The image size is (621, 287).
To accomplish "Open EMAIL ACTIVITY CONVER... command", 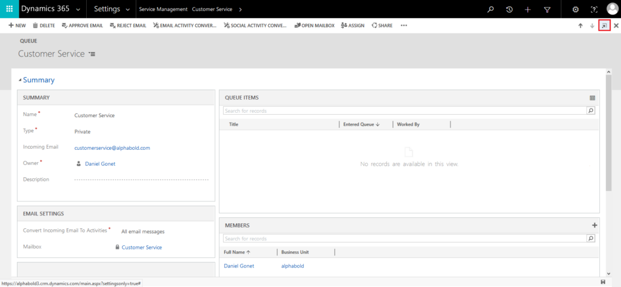I will [185, 25].
